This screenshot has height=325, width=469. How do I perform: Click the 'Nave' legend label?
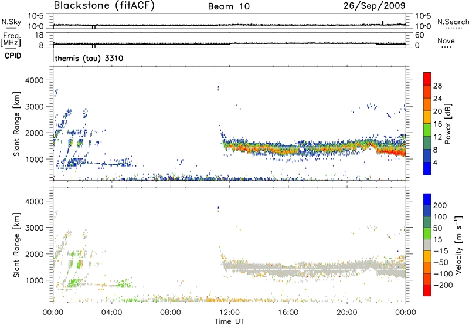point(446,41)
